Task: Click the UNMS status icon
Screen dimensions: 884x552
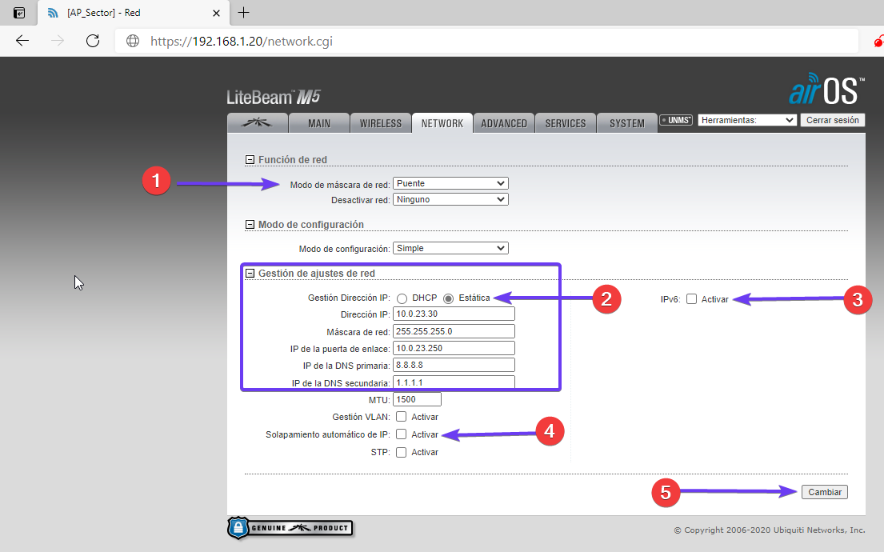Action: (676, 120)
